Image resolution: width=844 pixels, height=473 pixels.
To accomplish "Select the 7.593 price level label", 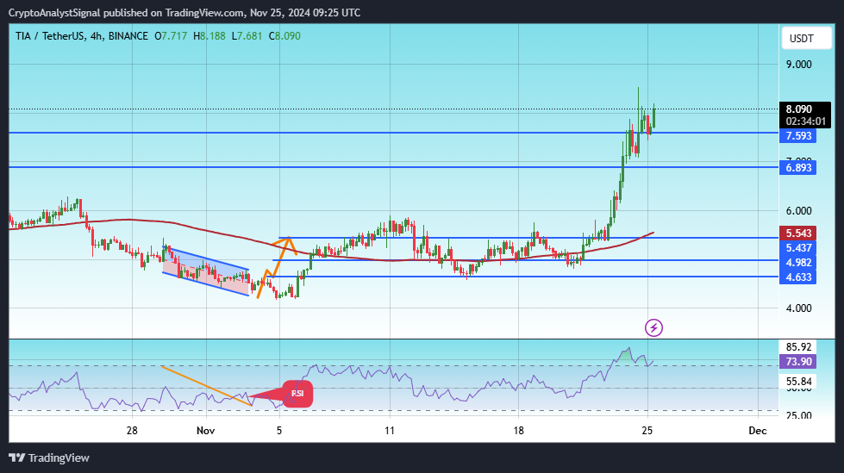I will pyautogui.click(x=797, y=135).
